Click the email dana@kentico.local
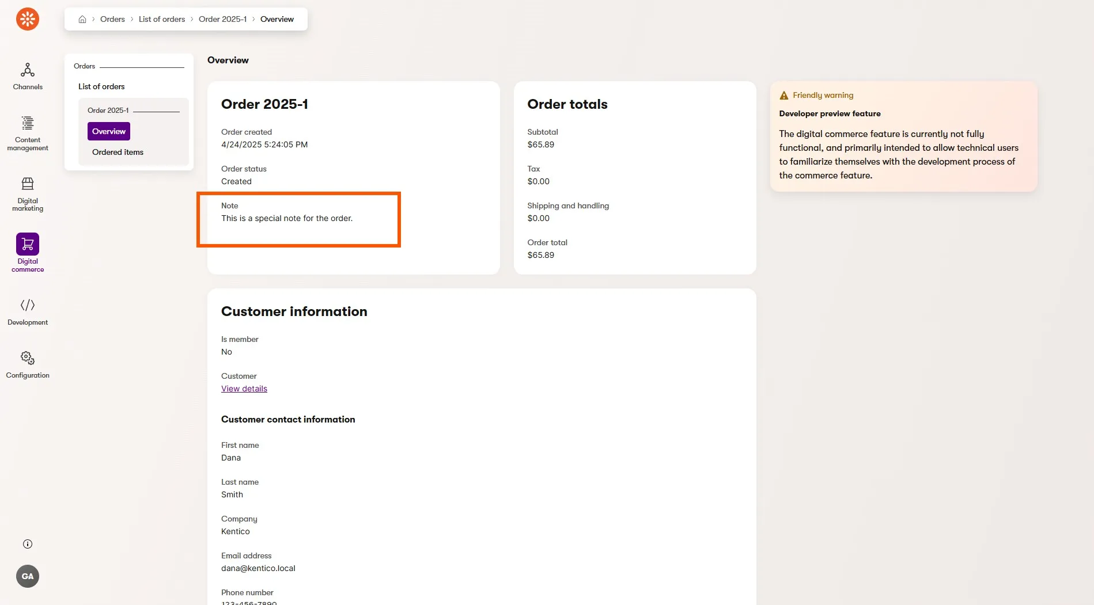The height and width of the screenshot is (605, 1094). point(258,568)
